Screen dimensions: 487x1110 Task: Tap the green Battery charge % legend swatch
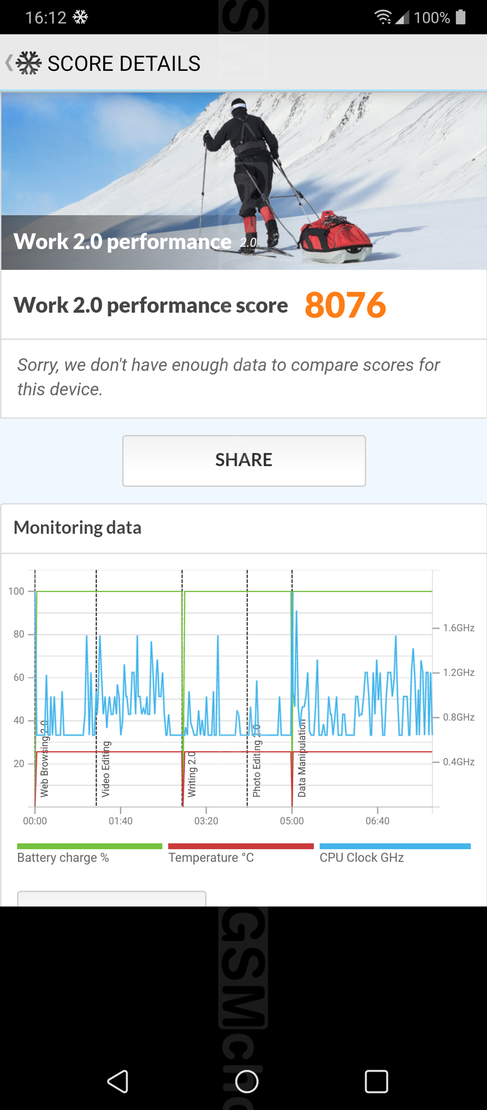(x=89, y=846)
